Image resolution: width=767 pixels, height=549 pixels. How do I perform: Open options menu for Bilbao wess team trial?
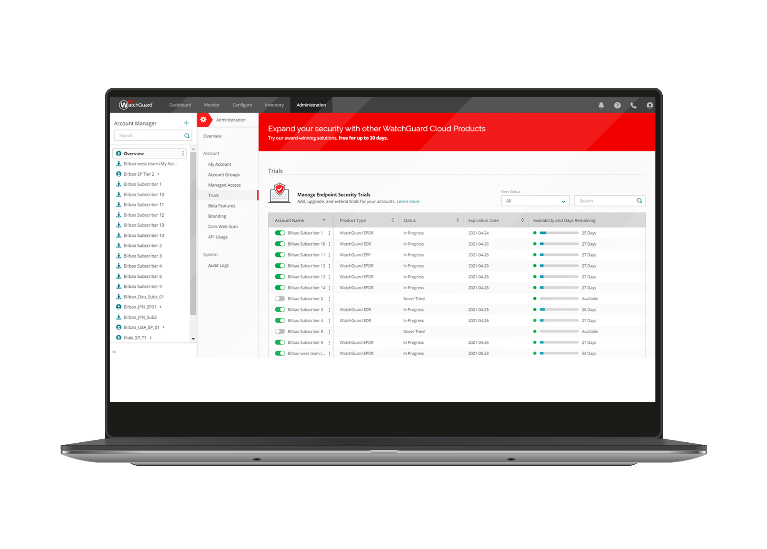click(x=329, y=353)
